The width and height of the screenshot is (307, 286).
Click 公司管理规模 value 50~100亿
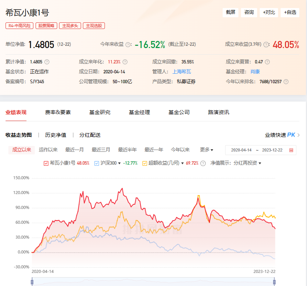coord(123,82)
